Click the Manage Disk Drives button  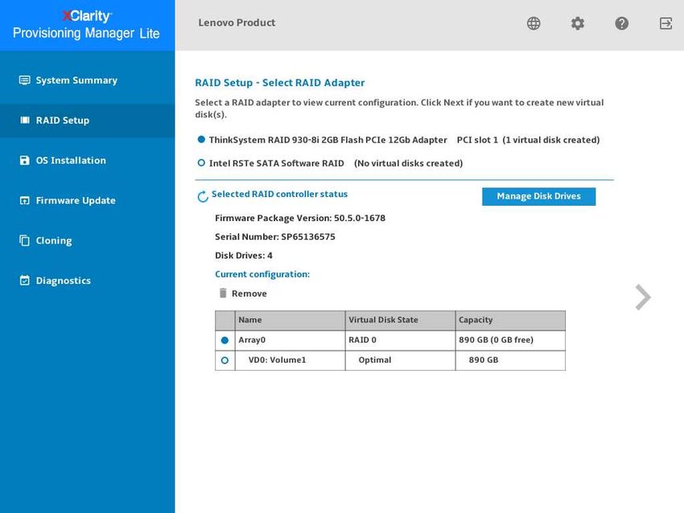click(538, 196)
